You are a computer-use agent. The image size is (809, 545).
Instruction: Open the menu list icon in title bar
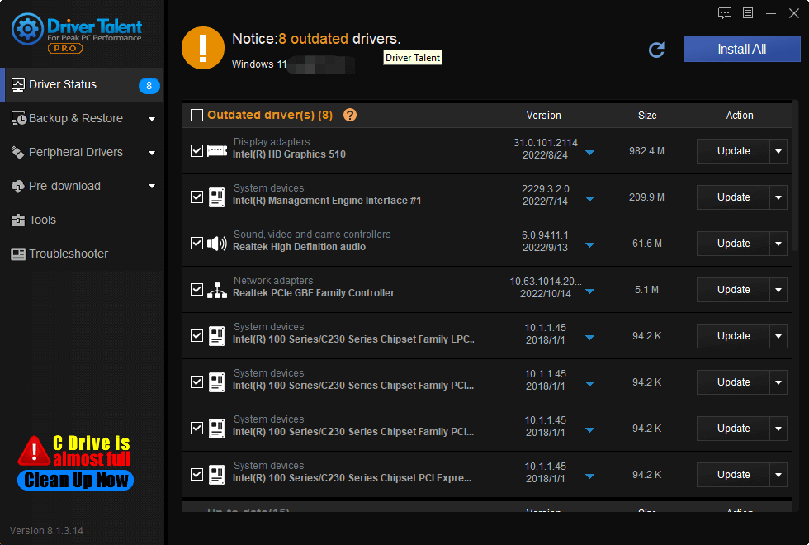tap(748, 13)
